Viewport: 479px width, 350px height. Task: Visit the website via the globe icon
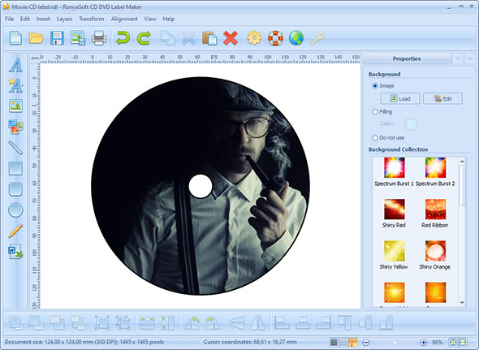[x=296, y=38]
